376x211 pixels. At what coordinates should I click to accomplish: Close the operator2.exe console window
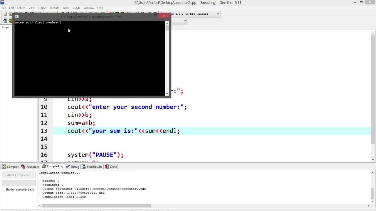(x=164, y=16)
